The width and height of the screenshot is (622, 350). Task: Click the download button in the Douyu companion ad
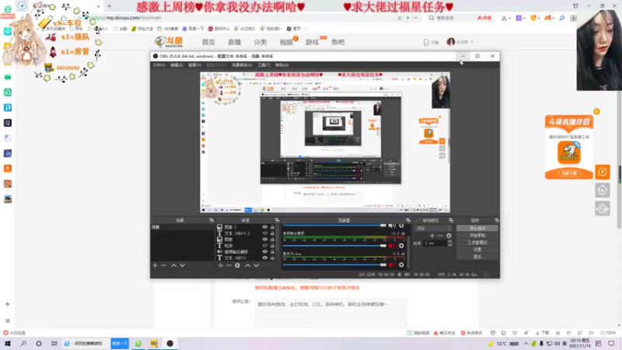click(569, 173)
